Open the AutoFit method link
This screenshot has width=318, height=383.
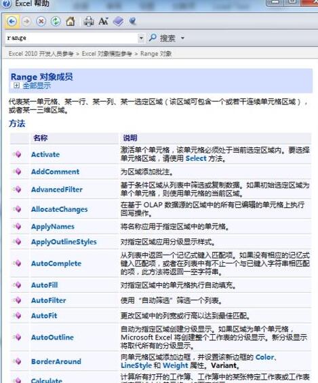44,315
